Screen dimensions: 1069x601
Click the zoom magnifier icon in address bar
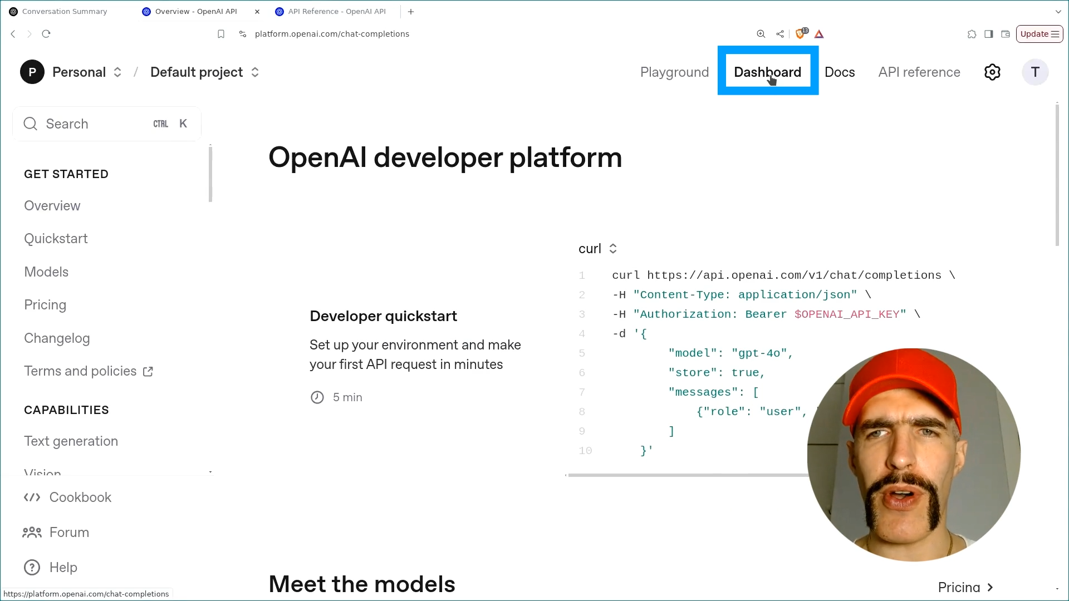pyautogui.click(x=761, y=34)
